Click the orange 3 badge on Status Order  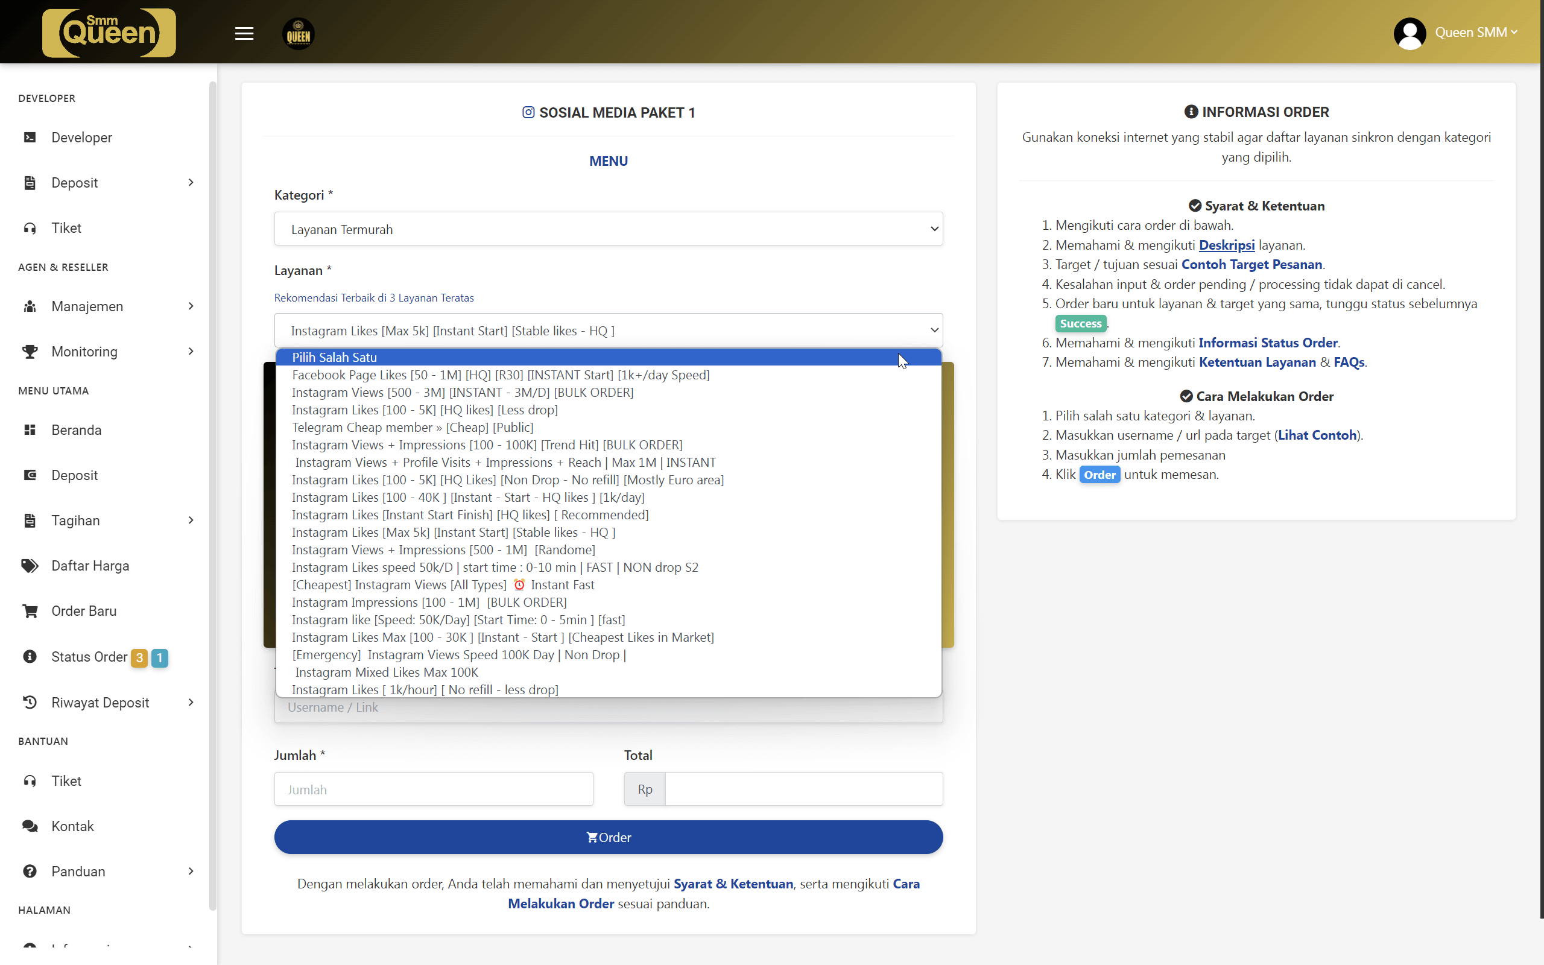139,657
